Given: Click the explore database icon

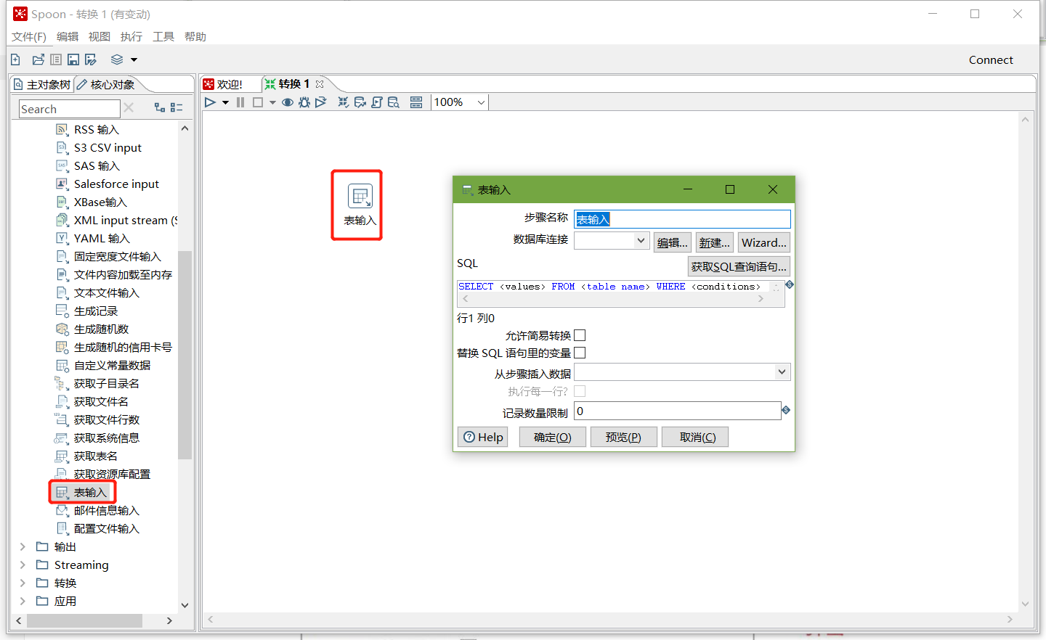Looking at the screenshot, I should pyautogui.click(x=394, y=102).
